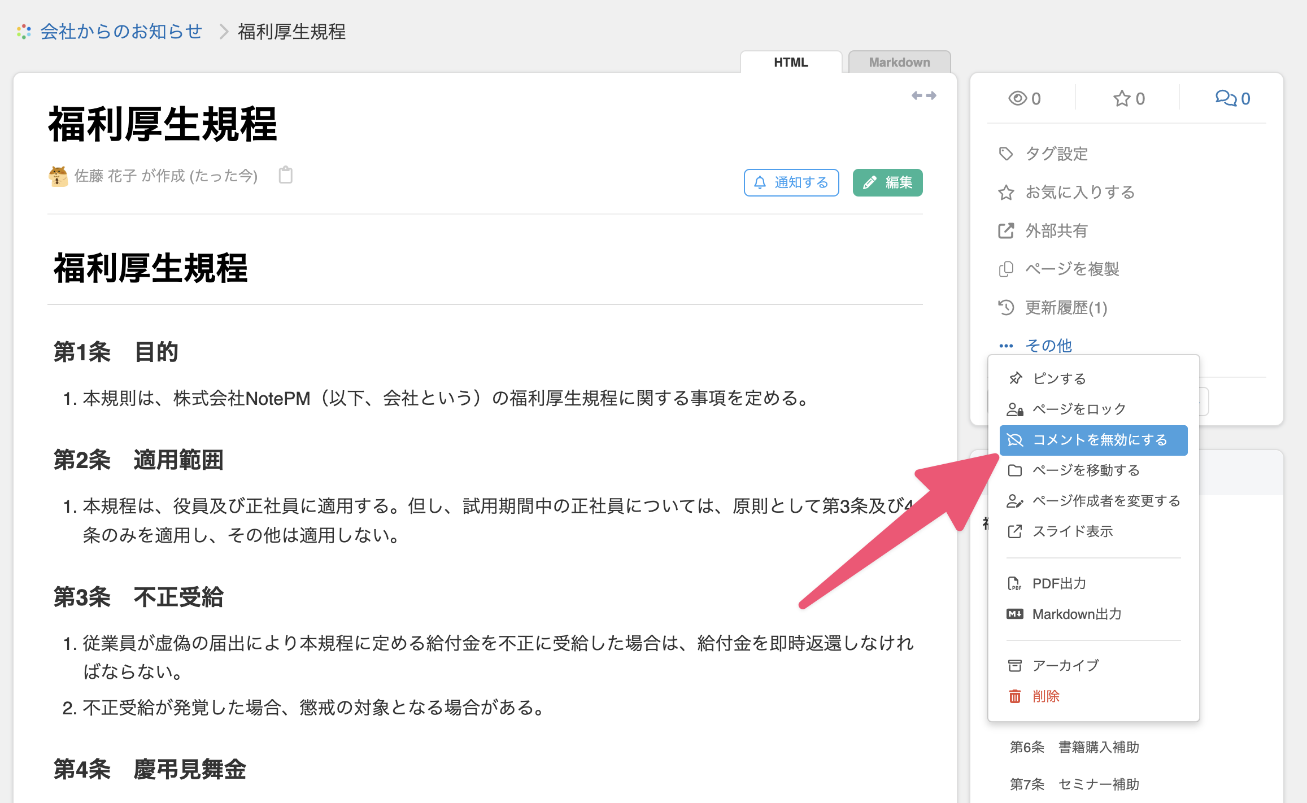Select コメントを無効にする menu item
This screenshot has width=1307, height=803.
[x=1093, y=440]
